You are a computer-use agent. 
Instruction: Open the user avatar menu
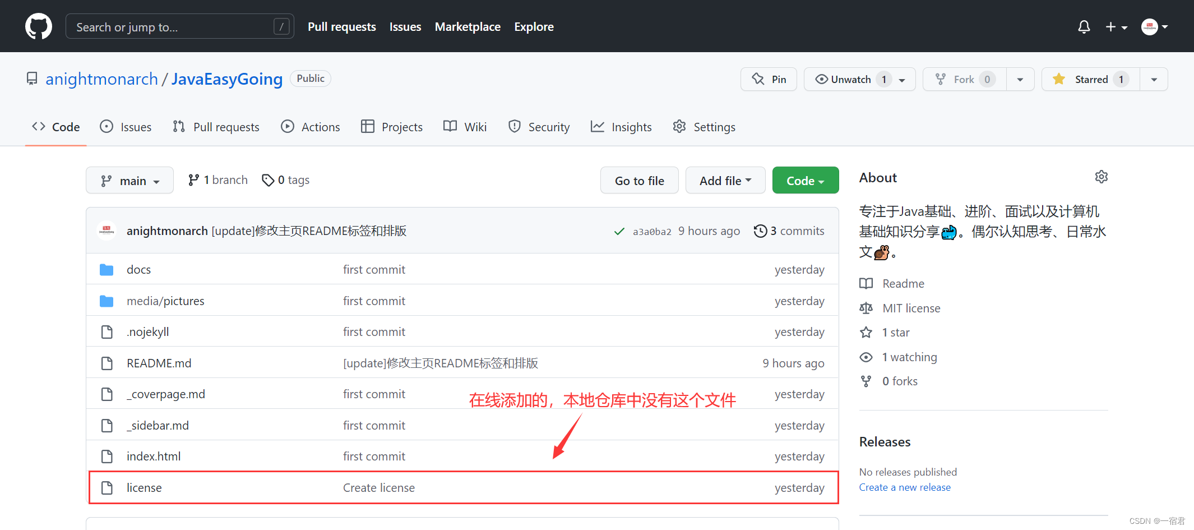coord(1155,27)
